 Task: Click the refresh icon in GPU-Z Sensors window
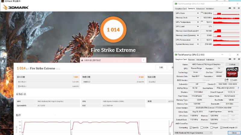[x=234, y=9]
